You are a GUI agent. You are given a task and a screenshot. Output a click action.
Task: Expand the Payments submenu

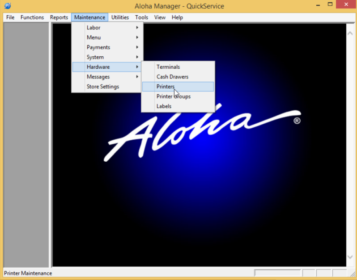[107, 47]
